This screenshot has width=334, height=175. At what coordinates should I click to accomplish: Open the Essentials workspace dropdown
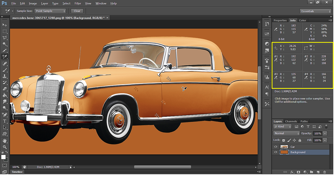(x=315, y=11)
